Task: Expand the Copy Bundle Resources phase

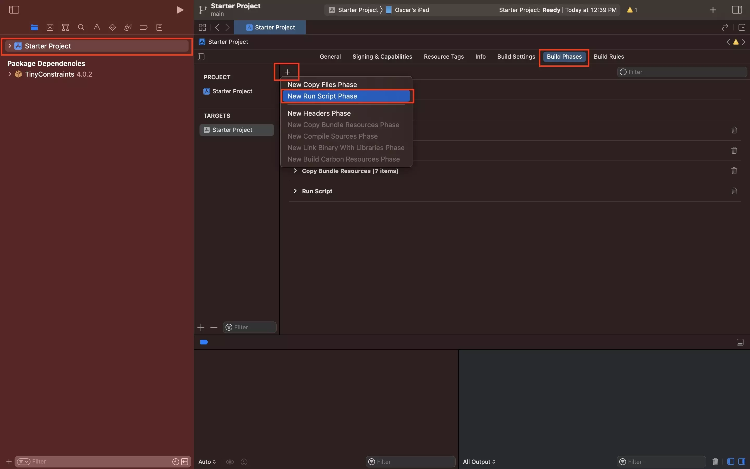Action: pyautogui.click(x=295, y=171)
